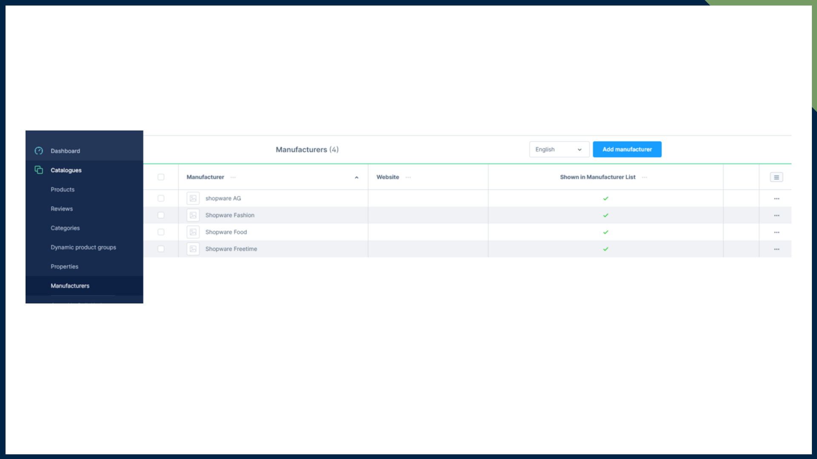Open actions menu for Shopware Freetime row
817x459 pixels.
[777, 249]
